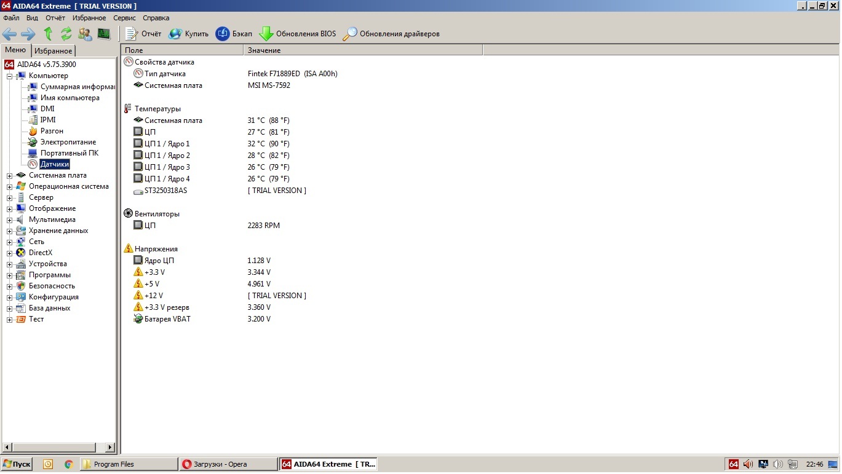Switch to Загрузки - Opera taskbar window

(229, 464)
